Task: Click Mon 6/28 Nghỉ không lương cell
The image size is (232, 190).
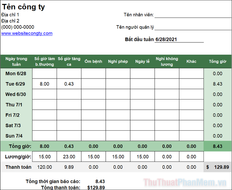Action: coord(167,73)
